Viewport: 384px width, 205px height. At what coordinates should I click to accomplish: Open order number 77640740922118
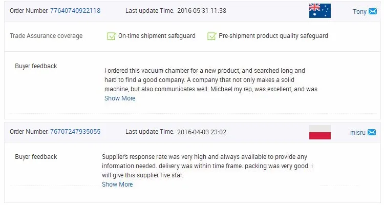[x=75, y=11]
